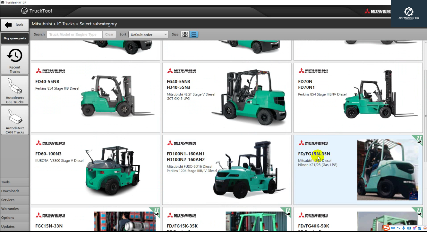The height and width of the screenshot is (232, 427).
Task: Switch input method via the 中 taskbar icon
Action: point(393,228)
